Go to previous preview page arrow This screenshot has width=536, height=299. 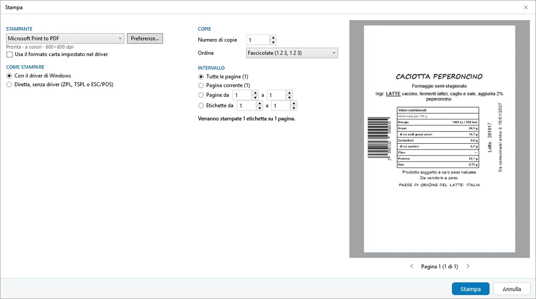412,266
